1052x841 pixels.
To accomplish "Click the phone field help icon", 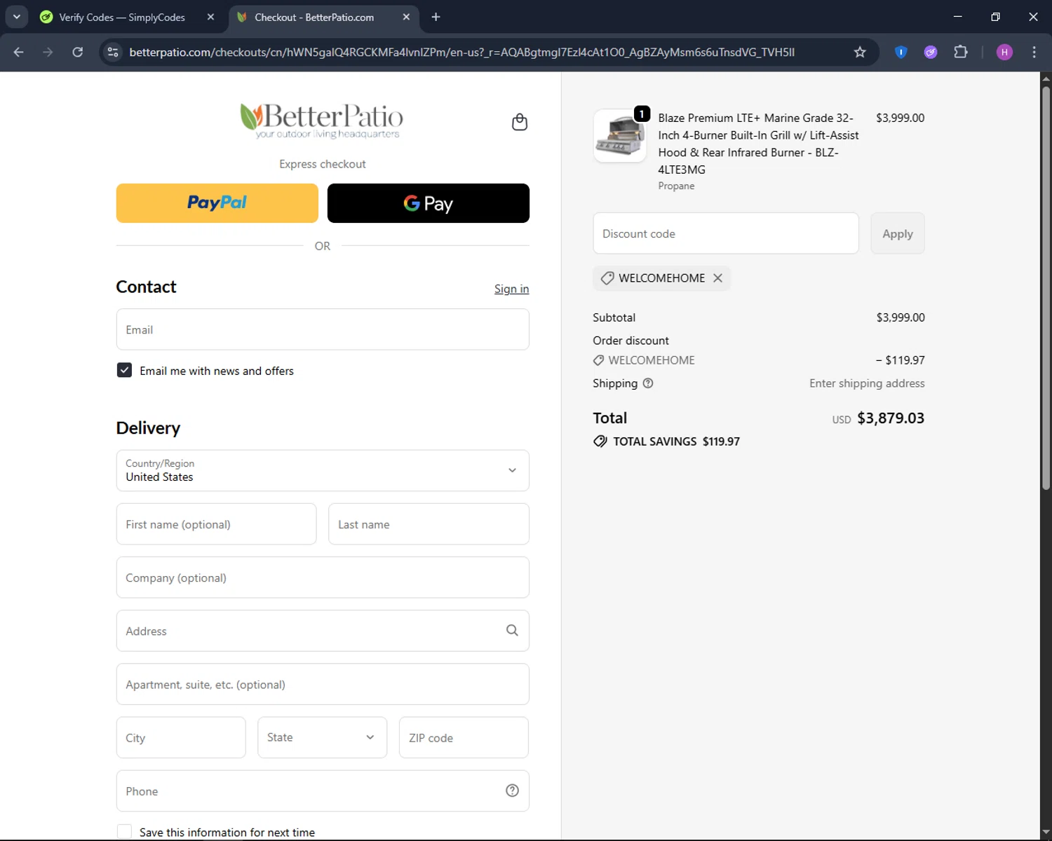I will tap(512, 791).
